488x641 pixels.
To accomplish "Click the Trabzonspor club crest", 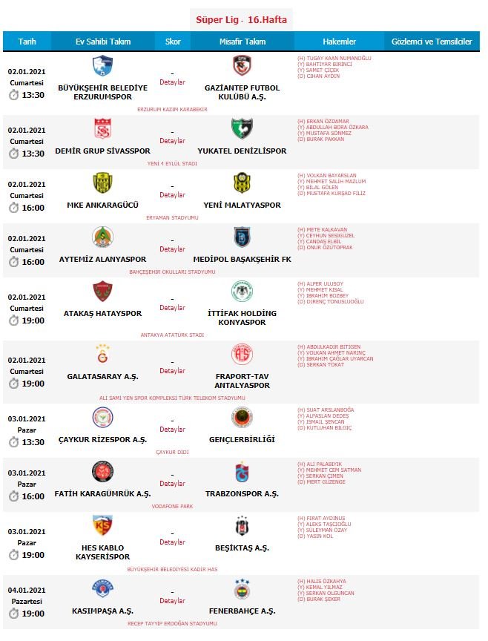I will click(x=242, y=472).
